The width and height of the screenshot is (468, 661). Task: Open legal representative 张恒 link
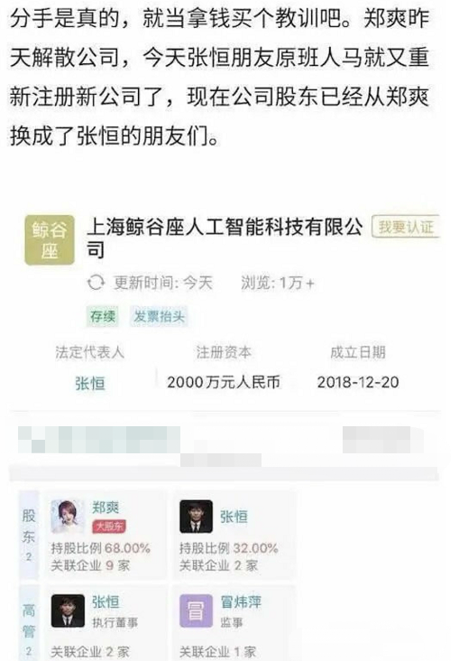pos(89,383)
